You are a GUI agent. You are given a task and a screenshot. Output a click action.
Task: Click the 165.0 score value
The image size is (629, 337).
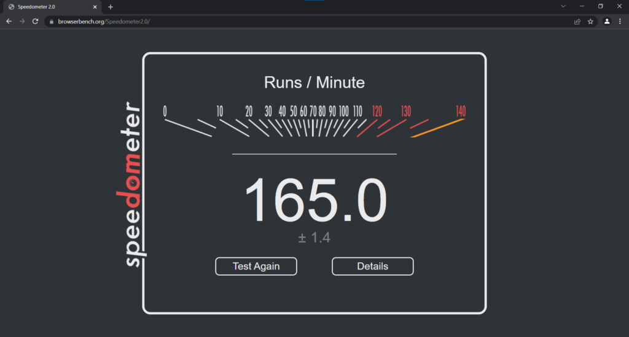315,200
